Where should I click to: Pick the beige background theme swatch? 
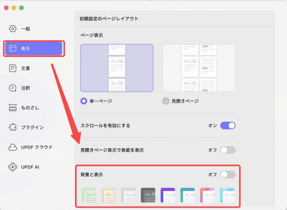(108, 195)
